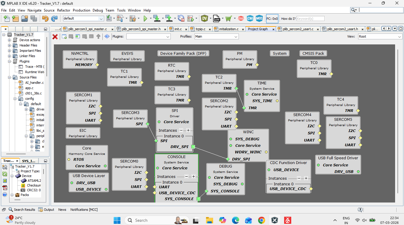Viewport: 404px width, 225px height.
Task: Switch to the initialization.c editor tab
Action: [x=229, y=29]
